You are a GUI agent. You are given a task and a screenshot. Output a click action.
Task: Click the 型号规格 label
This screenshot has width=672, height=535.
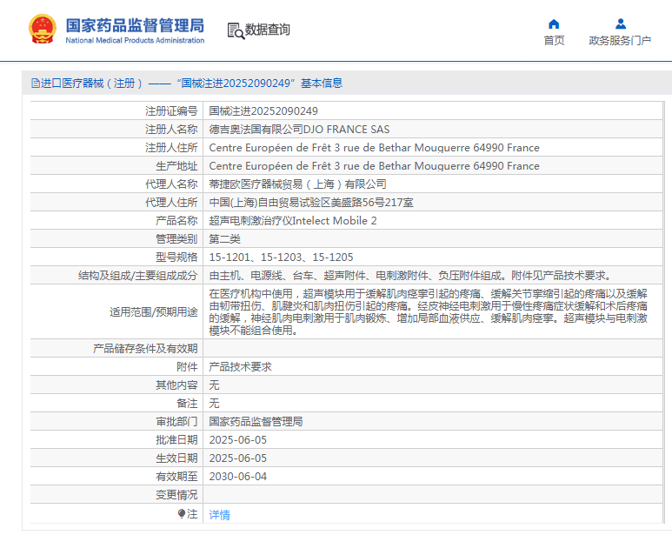(176, 257)
